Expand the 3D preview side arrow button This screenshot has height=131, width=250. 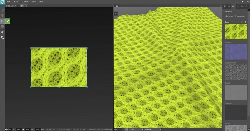coord(116,14)
